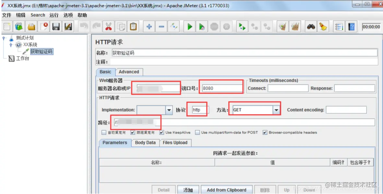Click the Reset Search broom icon
Viewport: 383px width, 194px height.
point(323,26)
